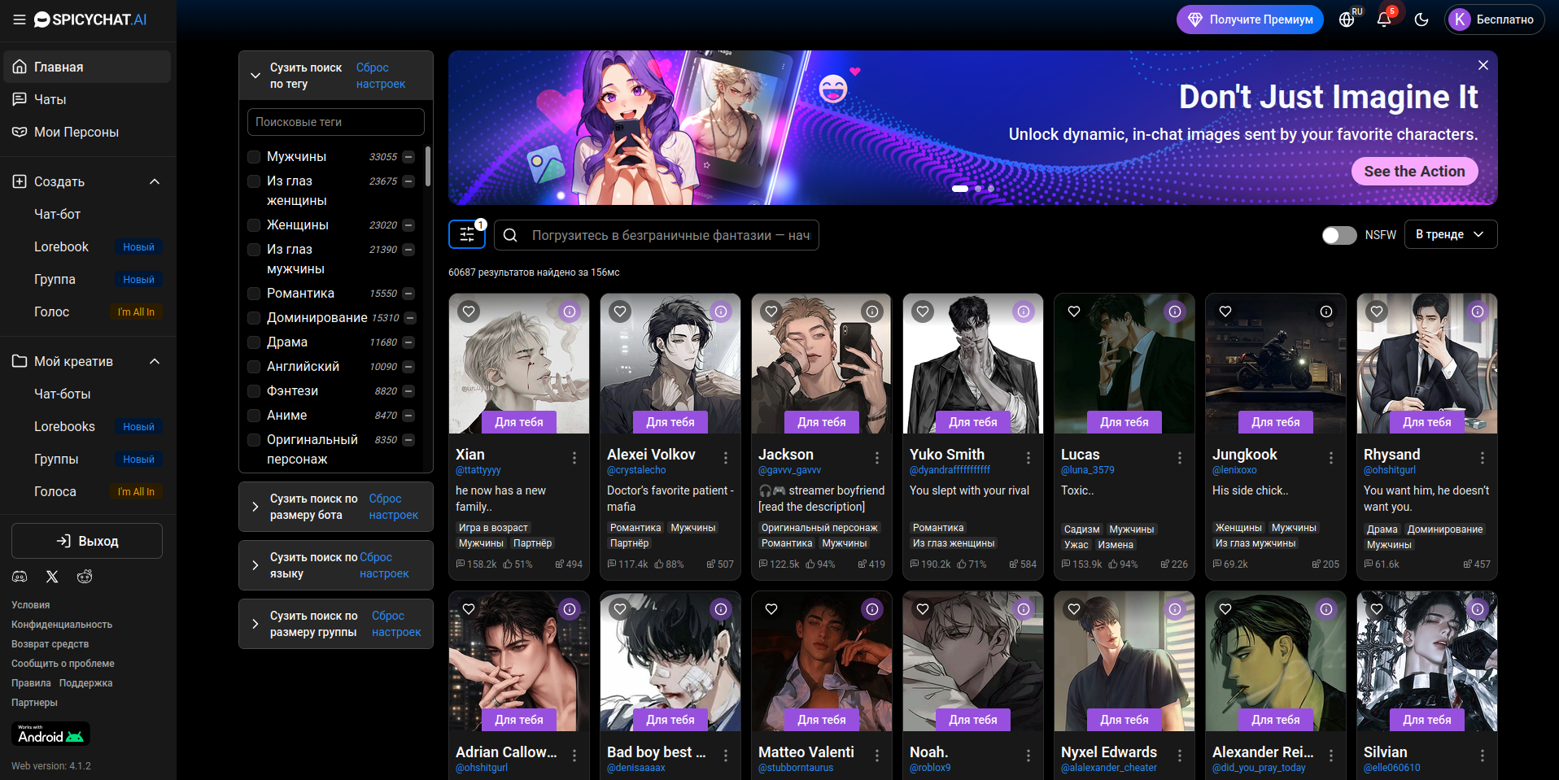Expand Сузить поиск по размеру бота
Screen dimensions: 1559x780
pos(255,507)
